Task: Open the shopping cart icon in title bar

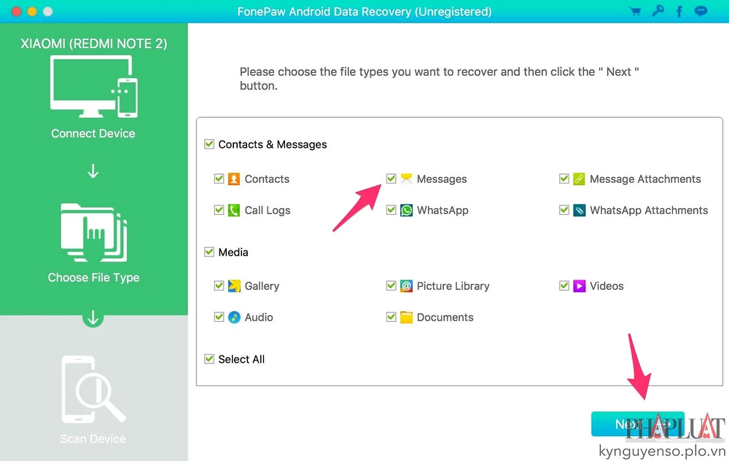Action: click(635, 11)
